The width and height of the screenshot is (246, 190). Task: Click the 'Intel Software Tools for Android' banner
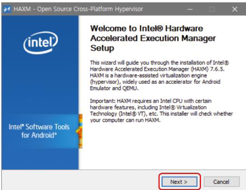pos(39,131)
